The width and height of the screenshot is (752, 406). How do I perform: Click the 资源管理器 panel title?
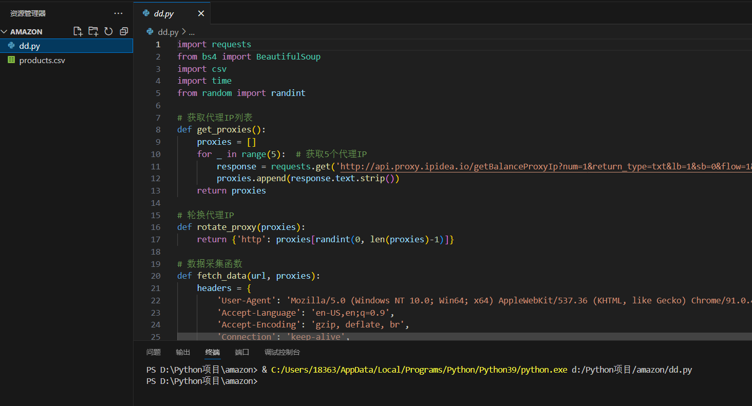click(x=28, y=13)
